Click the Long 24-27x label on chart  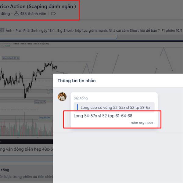click(40, 102)
